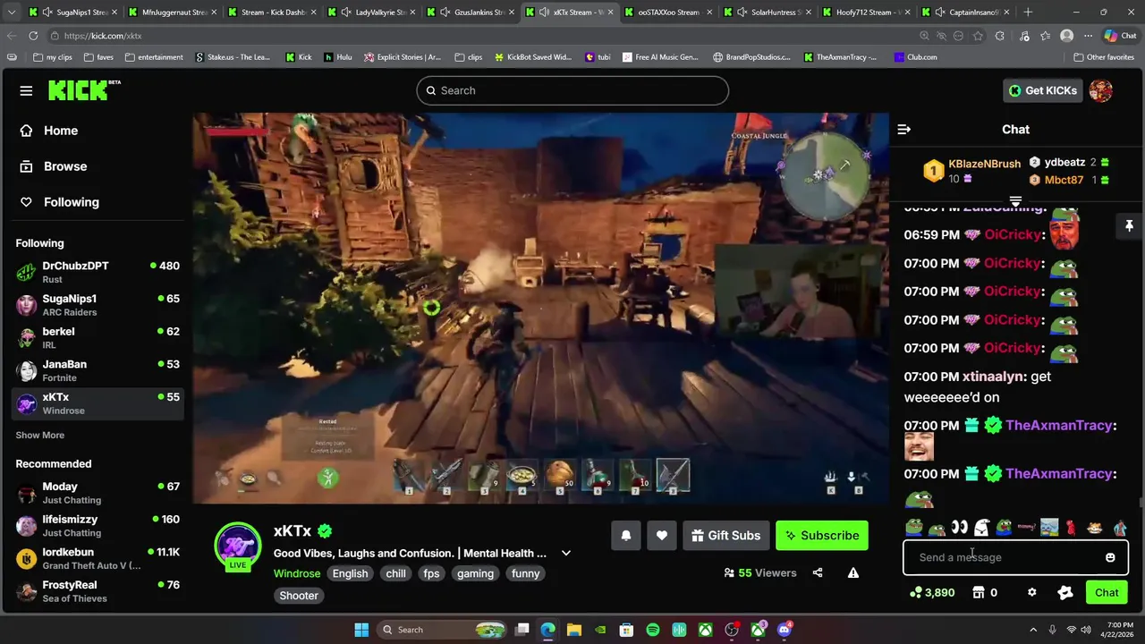
Task: Click the browser refresh button
Action: pyautogui.click(x=33, y=36)
